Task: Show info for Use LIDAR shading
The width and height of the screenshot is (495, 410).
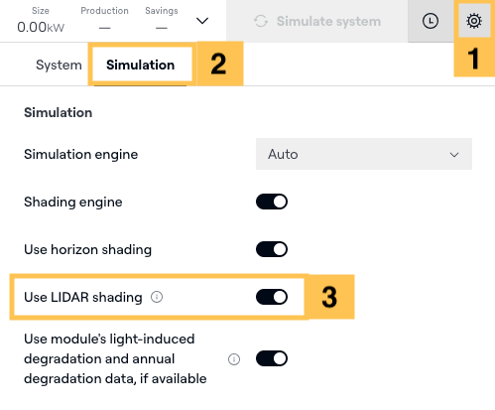Action: click(157, 297)
